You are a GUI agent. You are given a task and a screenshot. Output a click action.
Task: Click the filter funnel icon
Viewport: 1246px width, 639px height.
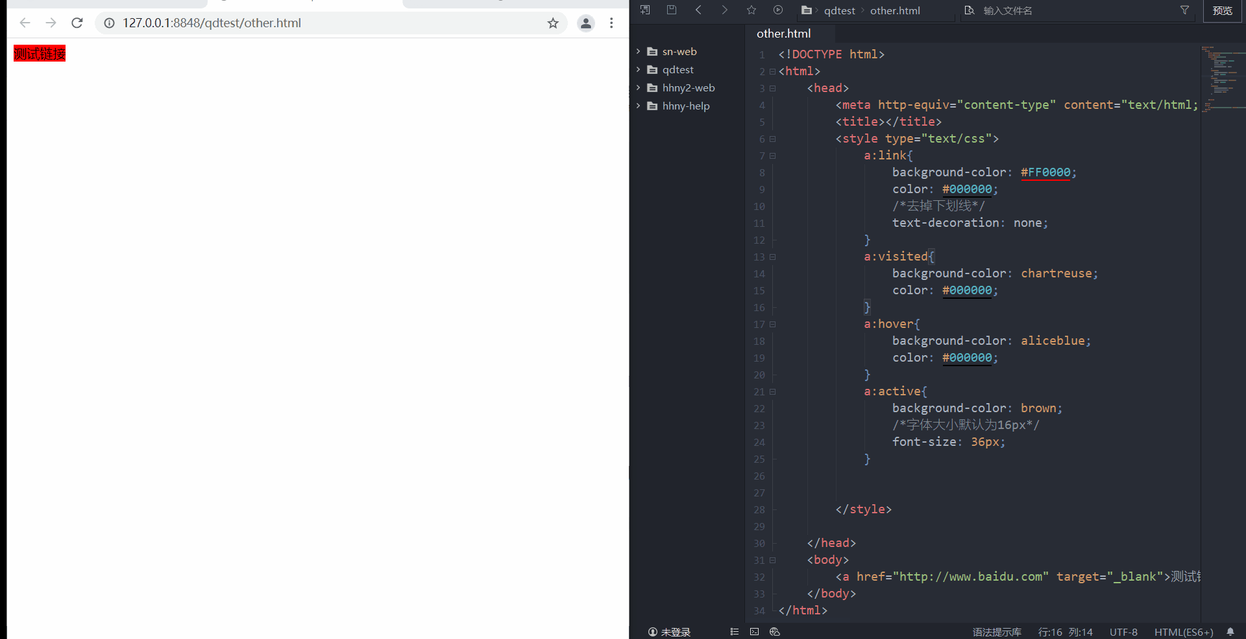1184,10
